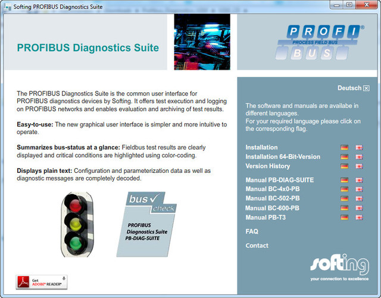The image size is (381, 298).
Task: Click English flag for Manual PB-T3
Action: pos(359,217)
